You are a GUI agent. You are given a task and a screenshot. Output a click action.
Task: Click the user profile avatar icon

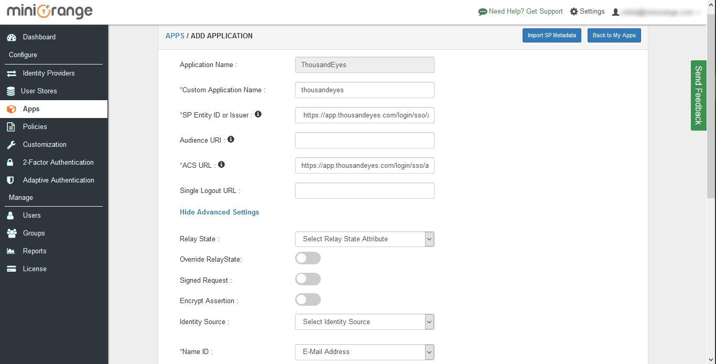click(616, 12)
